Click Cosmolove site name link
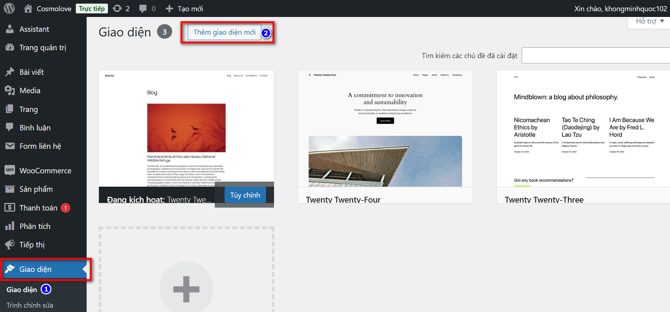Image resolution: width=670 pixels, height=312 pixels. tap(54, 8)
